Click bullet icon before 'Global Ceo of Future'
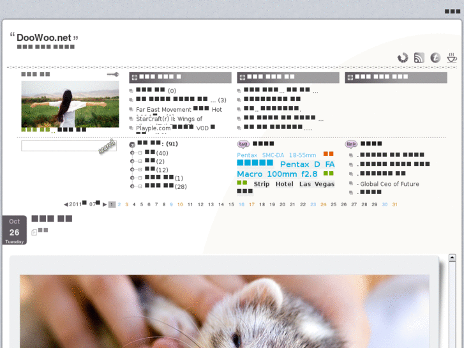Viewport: 464px width, 348px height. 351,184
